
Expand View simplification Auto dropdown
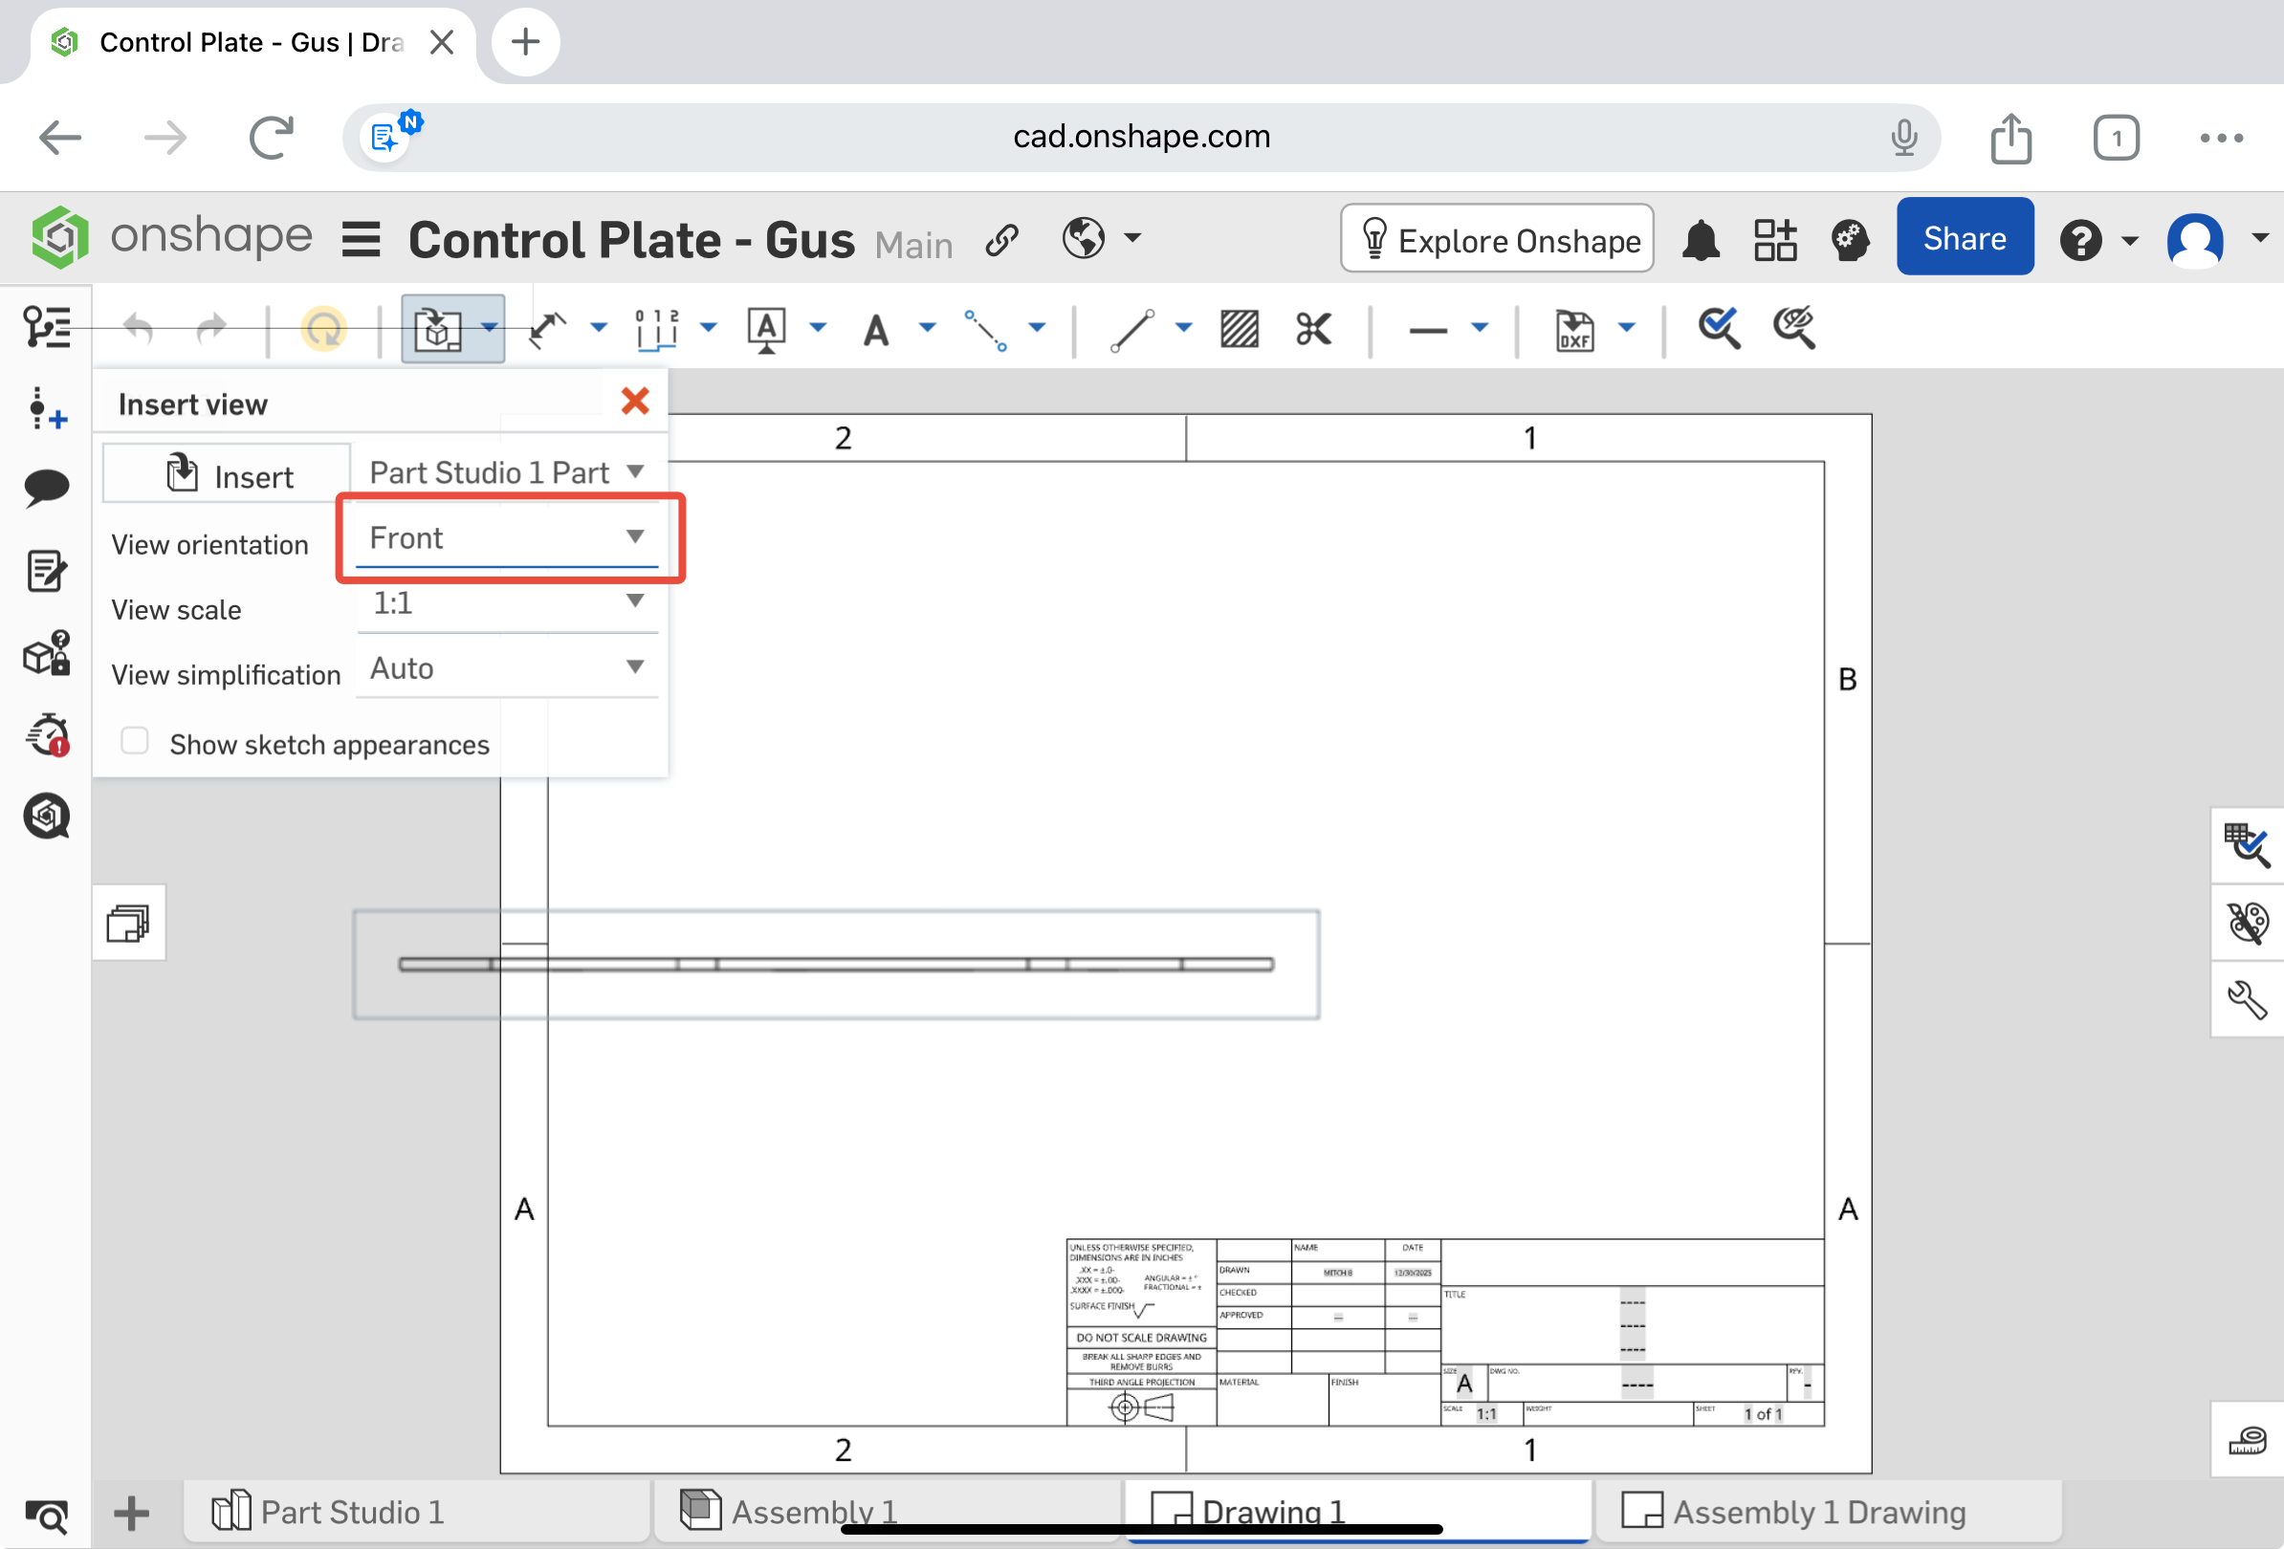coord(507,669)
